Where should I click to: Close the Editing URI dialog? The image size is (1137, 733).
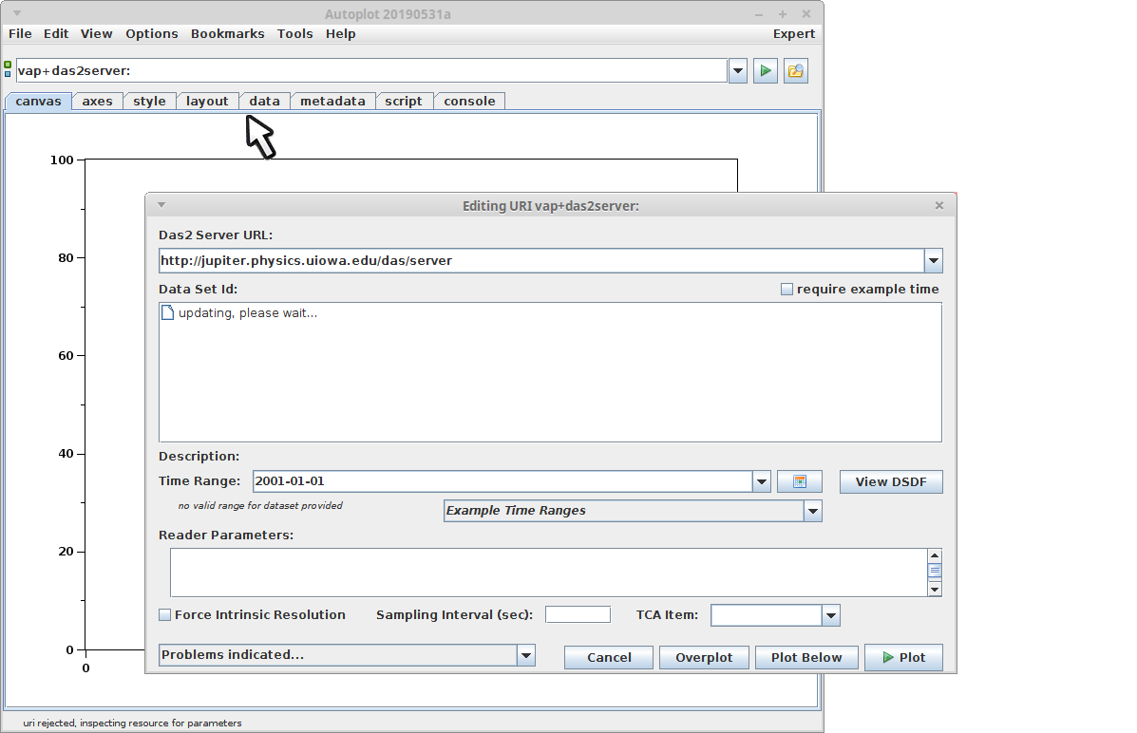pyautogui.click(x=939, y=205)
